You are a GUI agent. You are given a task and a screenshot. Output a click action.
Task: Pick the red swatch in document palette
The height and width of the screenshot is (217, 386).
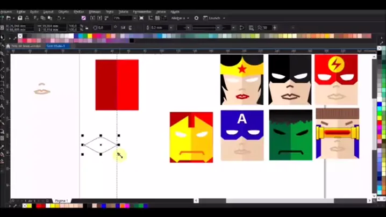coord(38,206)
